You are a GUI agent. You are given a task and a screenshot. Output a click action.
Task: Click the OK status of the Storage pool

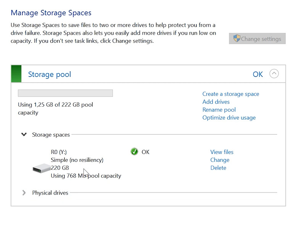tap(258, 74)
